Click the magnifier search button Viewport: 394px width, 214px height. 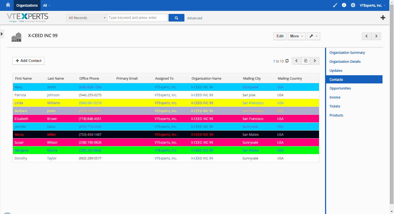[x=176, y=18]
